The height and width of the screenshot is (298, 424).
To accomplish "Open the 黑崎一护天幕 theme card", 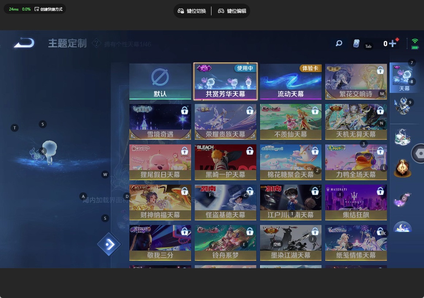I will pos(226,162).
